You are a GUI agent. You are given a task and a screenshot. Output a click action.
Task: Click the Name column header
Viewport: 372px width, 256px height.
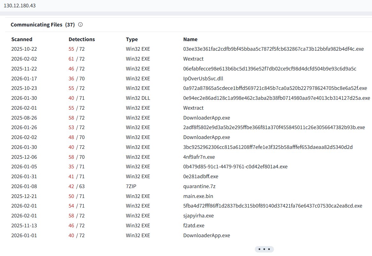[190, 39]
